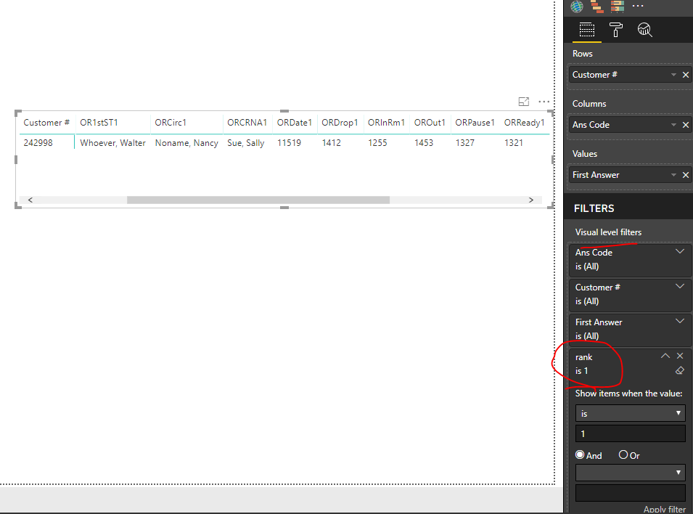Open more visuals ellipsis in Visualizations

click(x=638, y=7)
